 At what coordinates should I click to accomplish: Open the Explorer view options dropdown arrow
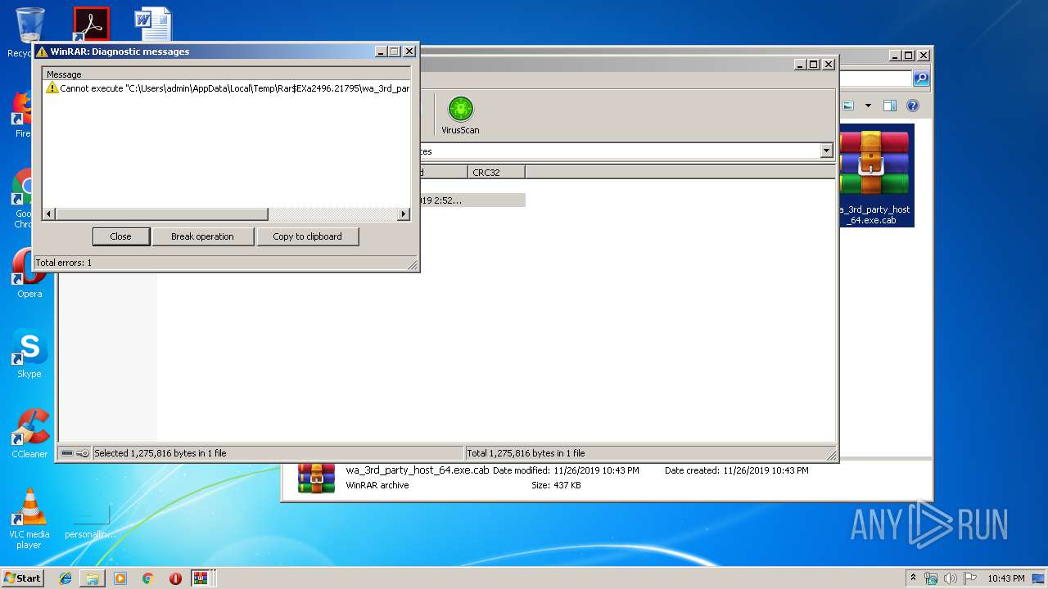point(868,106)
